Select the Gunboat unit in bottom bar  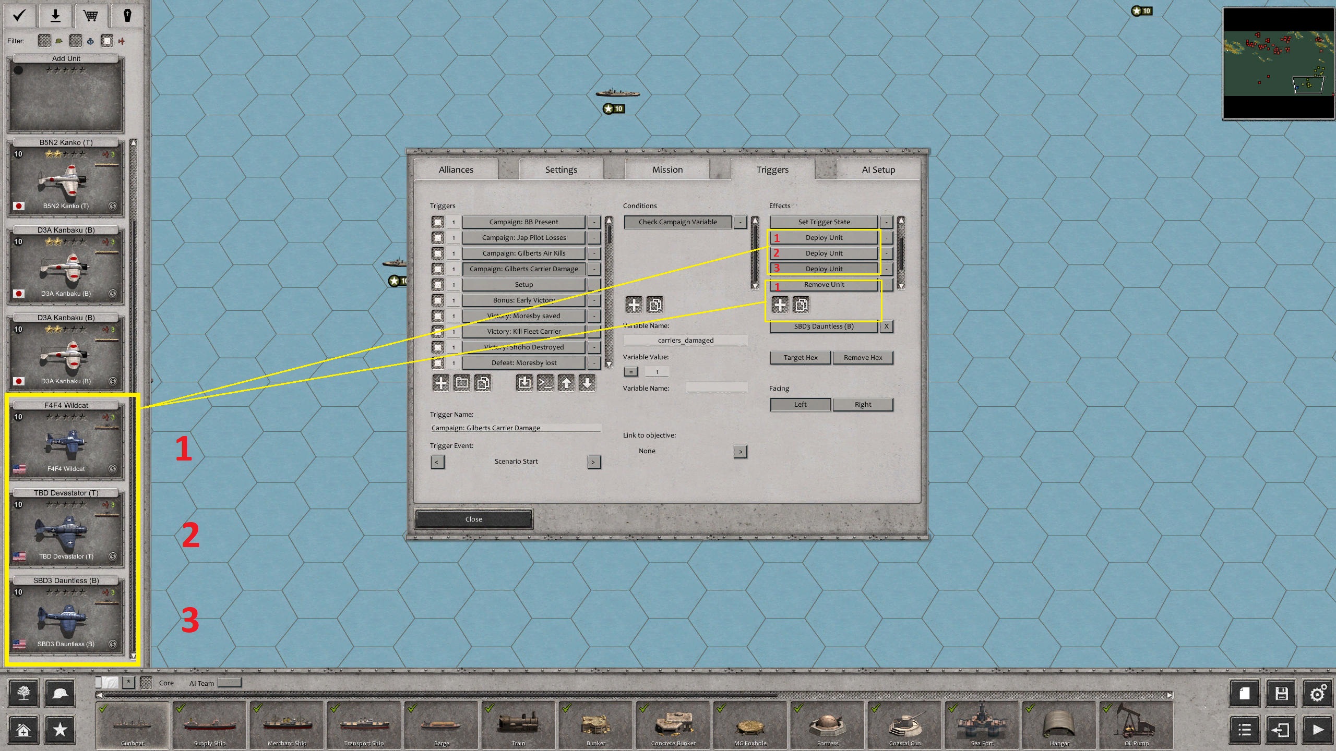(133, 725)
